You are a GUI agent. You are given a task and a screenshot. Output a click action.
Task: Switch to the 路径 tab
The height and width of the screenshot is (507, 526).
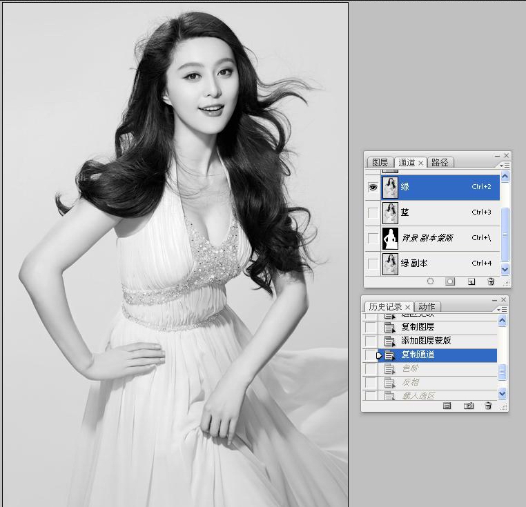pyautogui.click(x=440, y=163)
